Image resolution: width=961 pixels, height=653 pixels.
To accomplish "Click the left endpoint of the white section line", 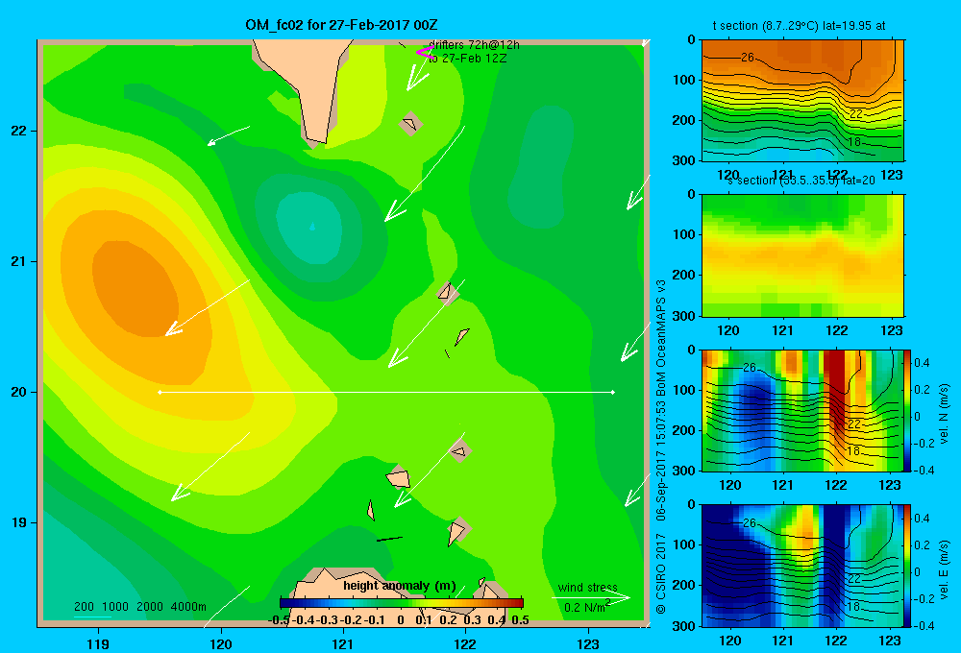I will pos(160,392).
